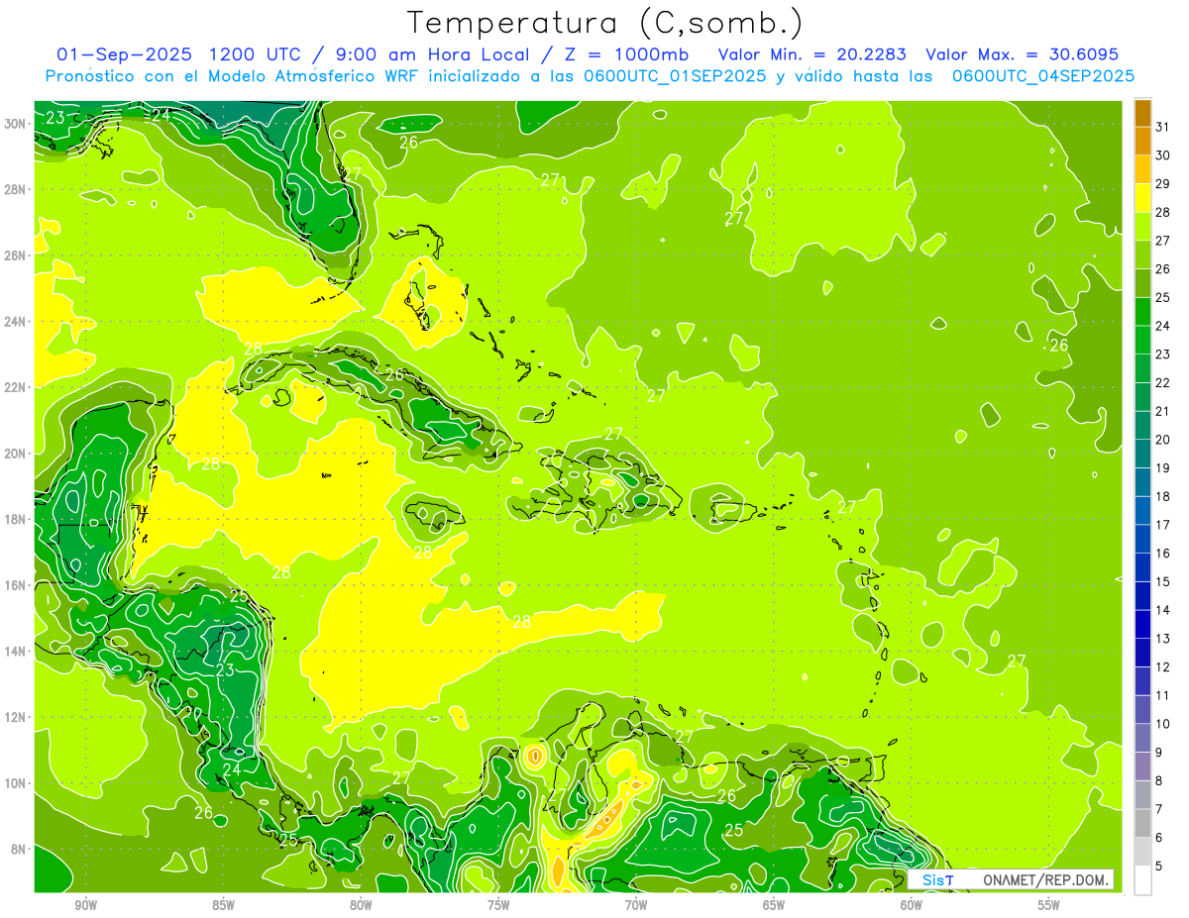Click the legend value '31'

(1163, 127)
